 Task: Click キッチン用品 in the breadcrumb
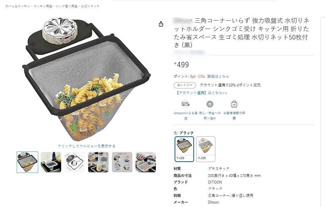[43, 6]
